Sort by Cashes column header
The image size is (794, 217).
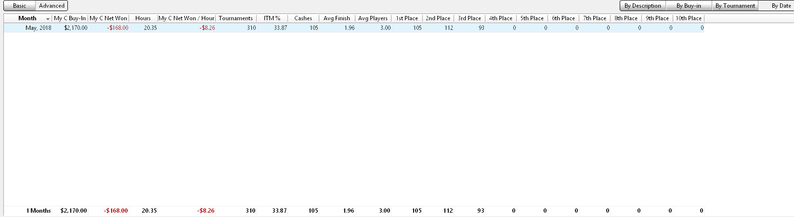pyautogui.click(x=303, y=18)
